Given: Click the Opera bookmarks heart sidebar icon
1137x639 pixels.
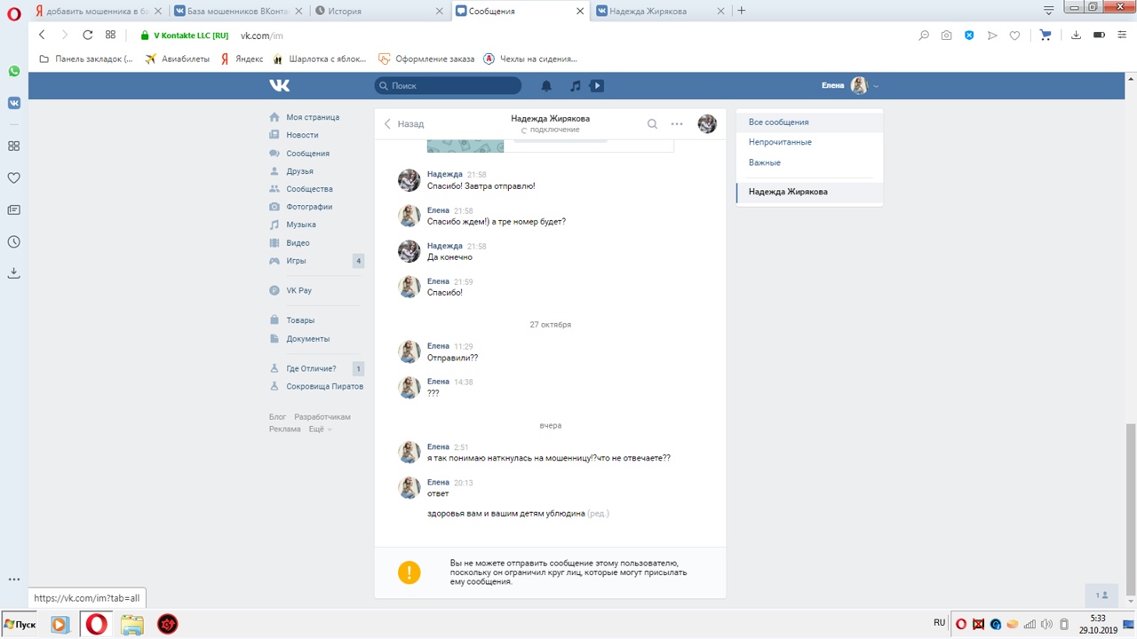Looking at the screenshot, I should (x=13, y=178).
